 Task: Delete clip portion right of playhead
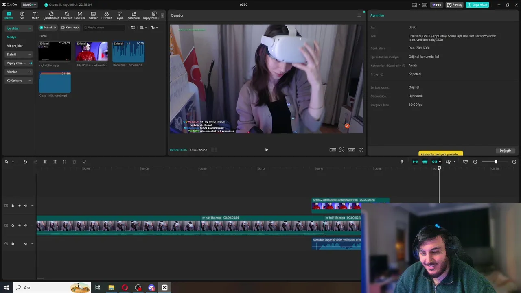pos(64,162)
